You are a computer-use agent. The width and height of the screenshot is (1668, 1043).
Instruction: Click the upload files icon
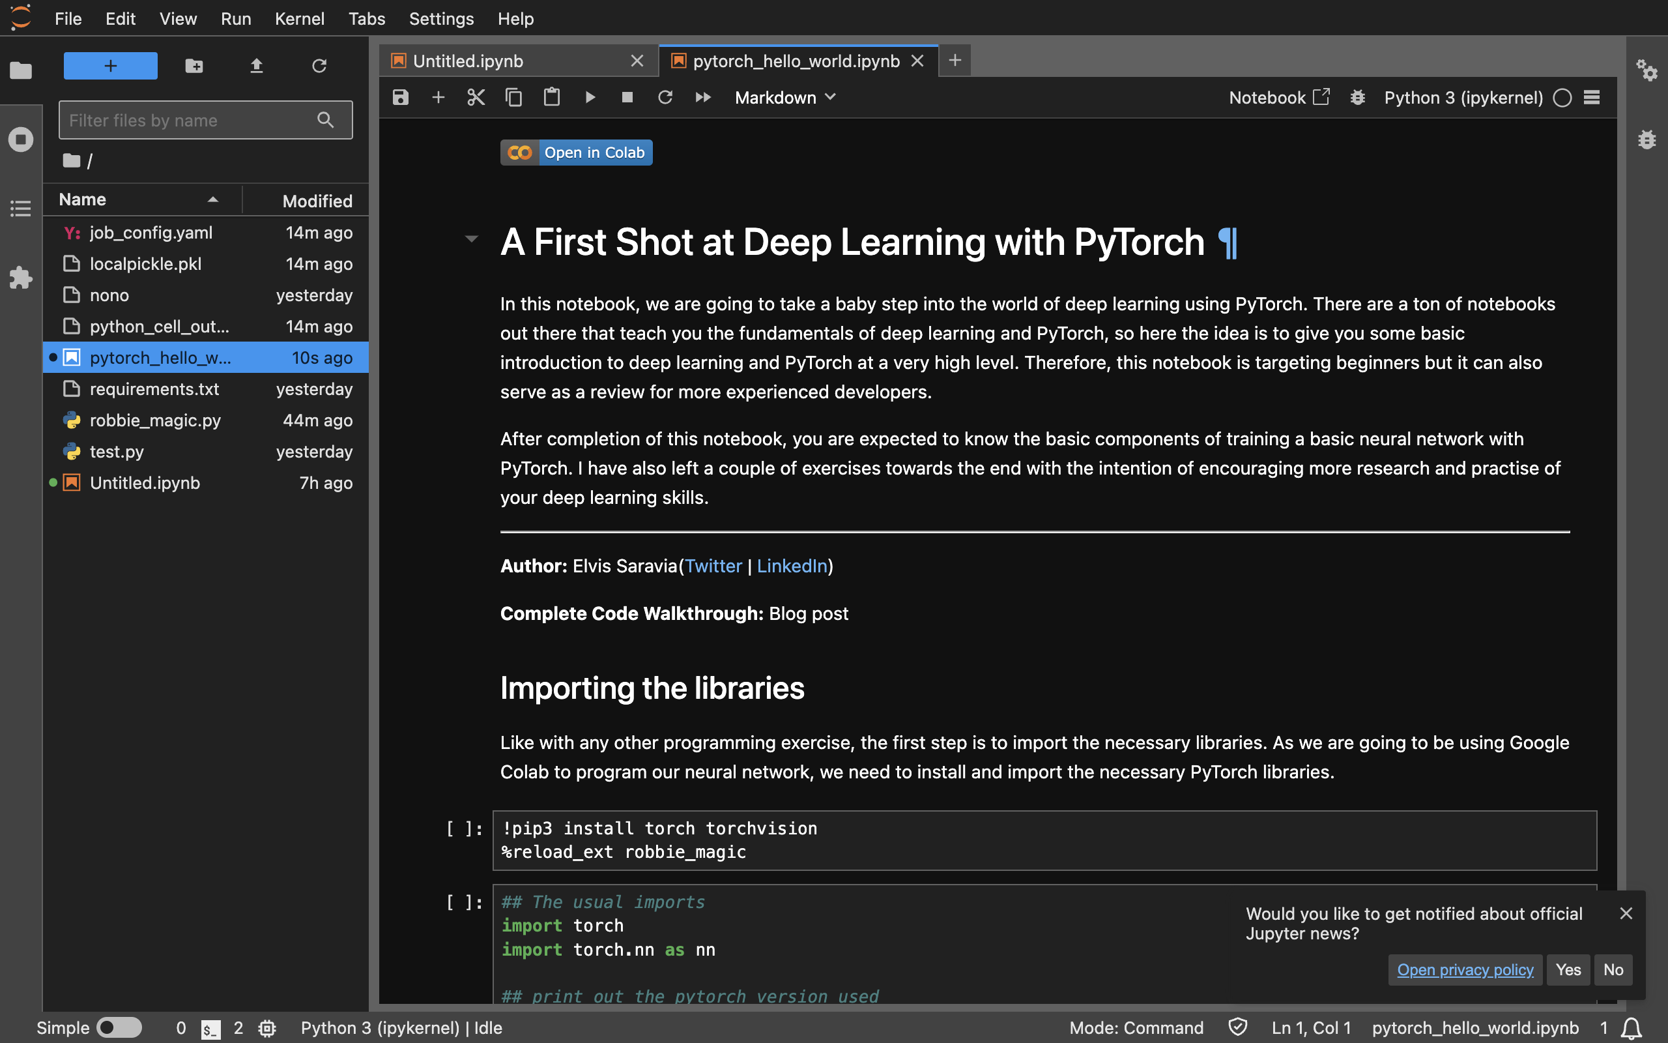[x=257, y=66]
